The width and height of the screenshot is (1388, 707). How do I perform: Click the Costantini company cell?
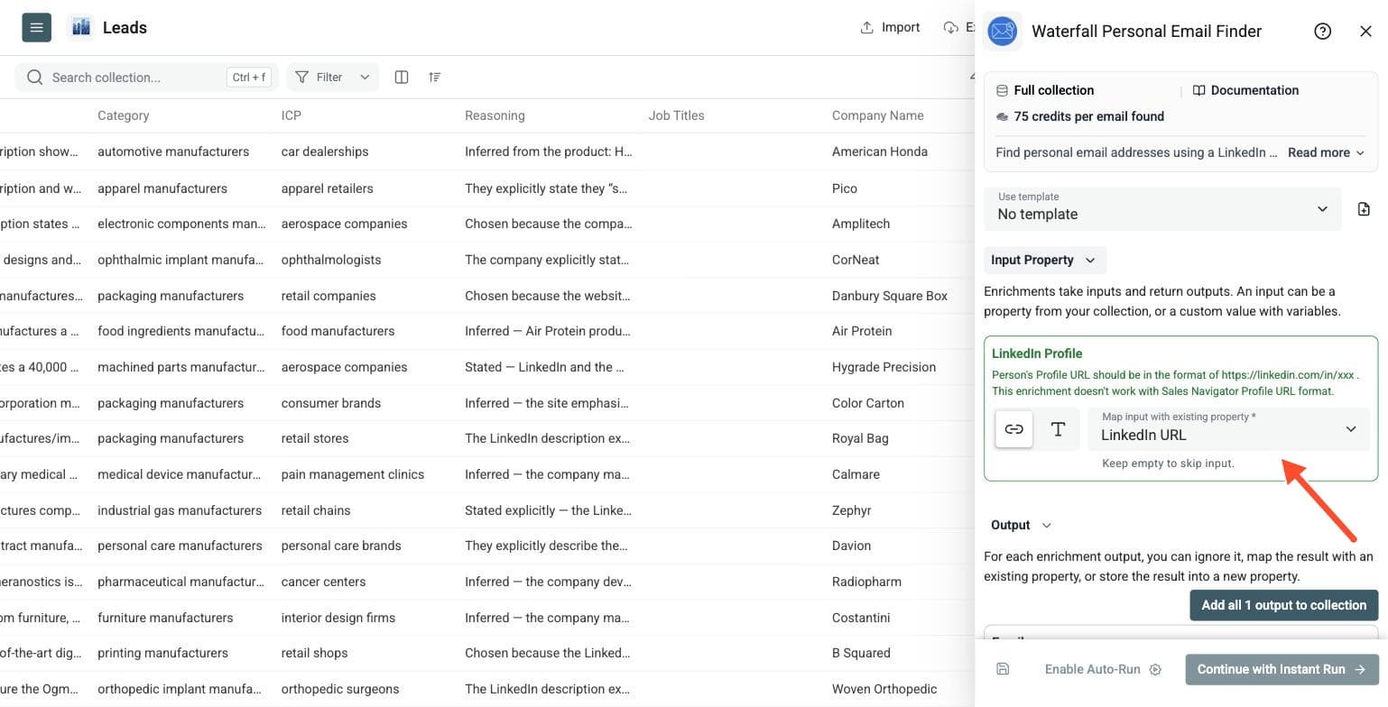pyautogui.click(x=861, y=618)
